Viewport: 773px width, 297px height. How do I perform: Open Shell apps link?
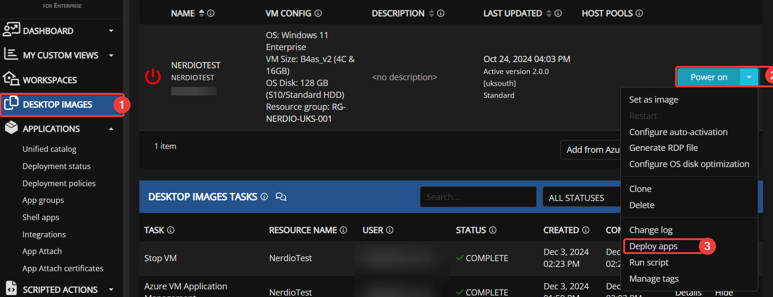[41, 217]
